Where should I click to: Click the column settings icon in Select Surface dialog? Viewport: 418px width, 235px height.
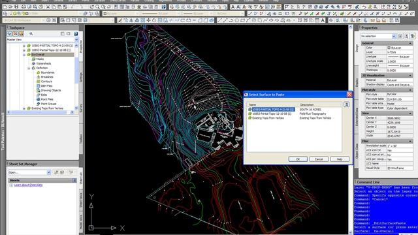(x=347, y=104)
